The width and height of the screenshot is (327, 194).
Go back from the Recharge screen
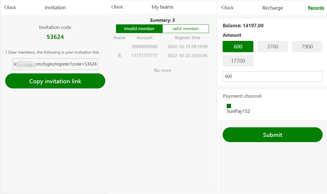(x=227, y=8)
